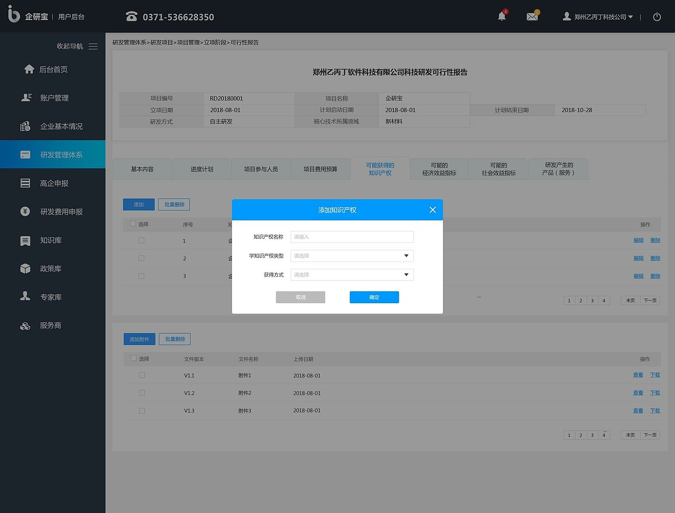This screenshot has height=513, width=675.
Task: Check the box for row 1
Action: pos(141,240)
